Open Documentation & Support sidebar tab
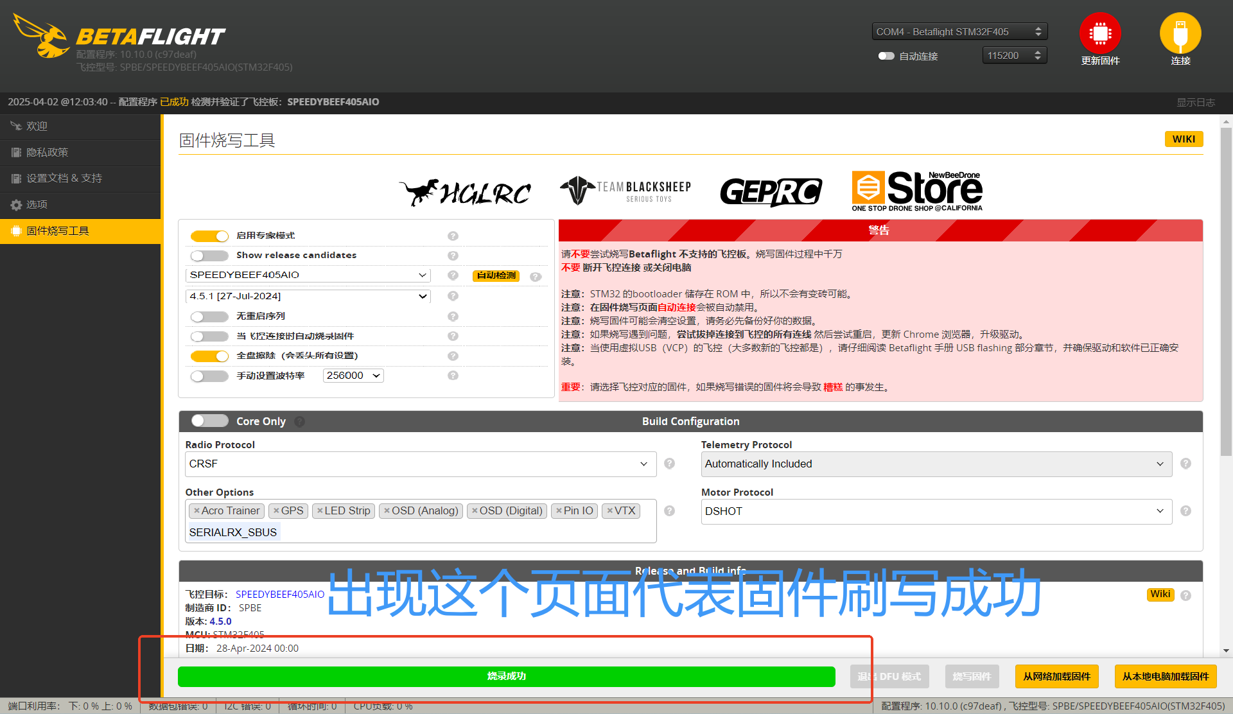 tap(80, 178)
